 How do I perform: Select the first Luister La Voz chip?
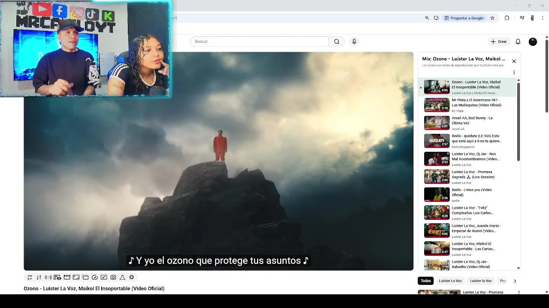tap(450, 281)
